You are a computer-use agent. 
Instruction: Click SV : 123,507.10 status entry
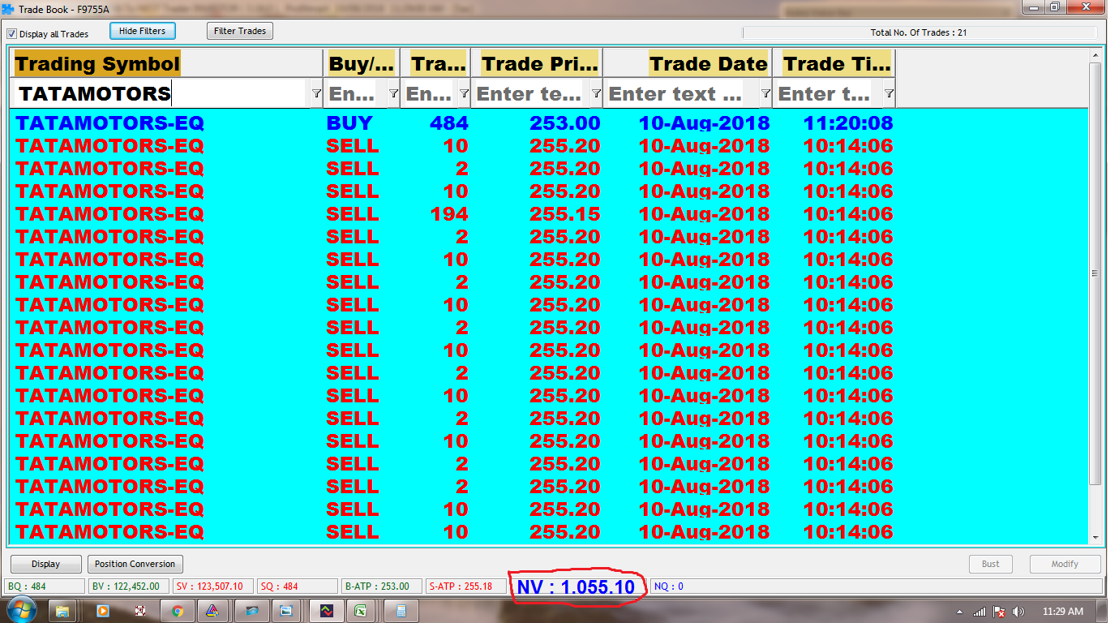212,586
